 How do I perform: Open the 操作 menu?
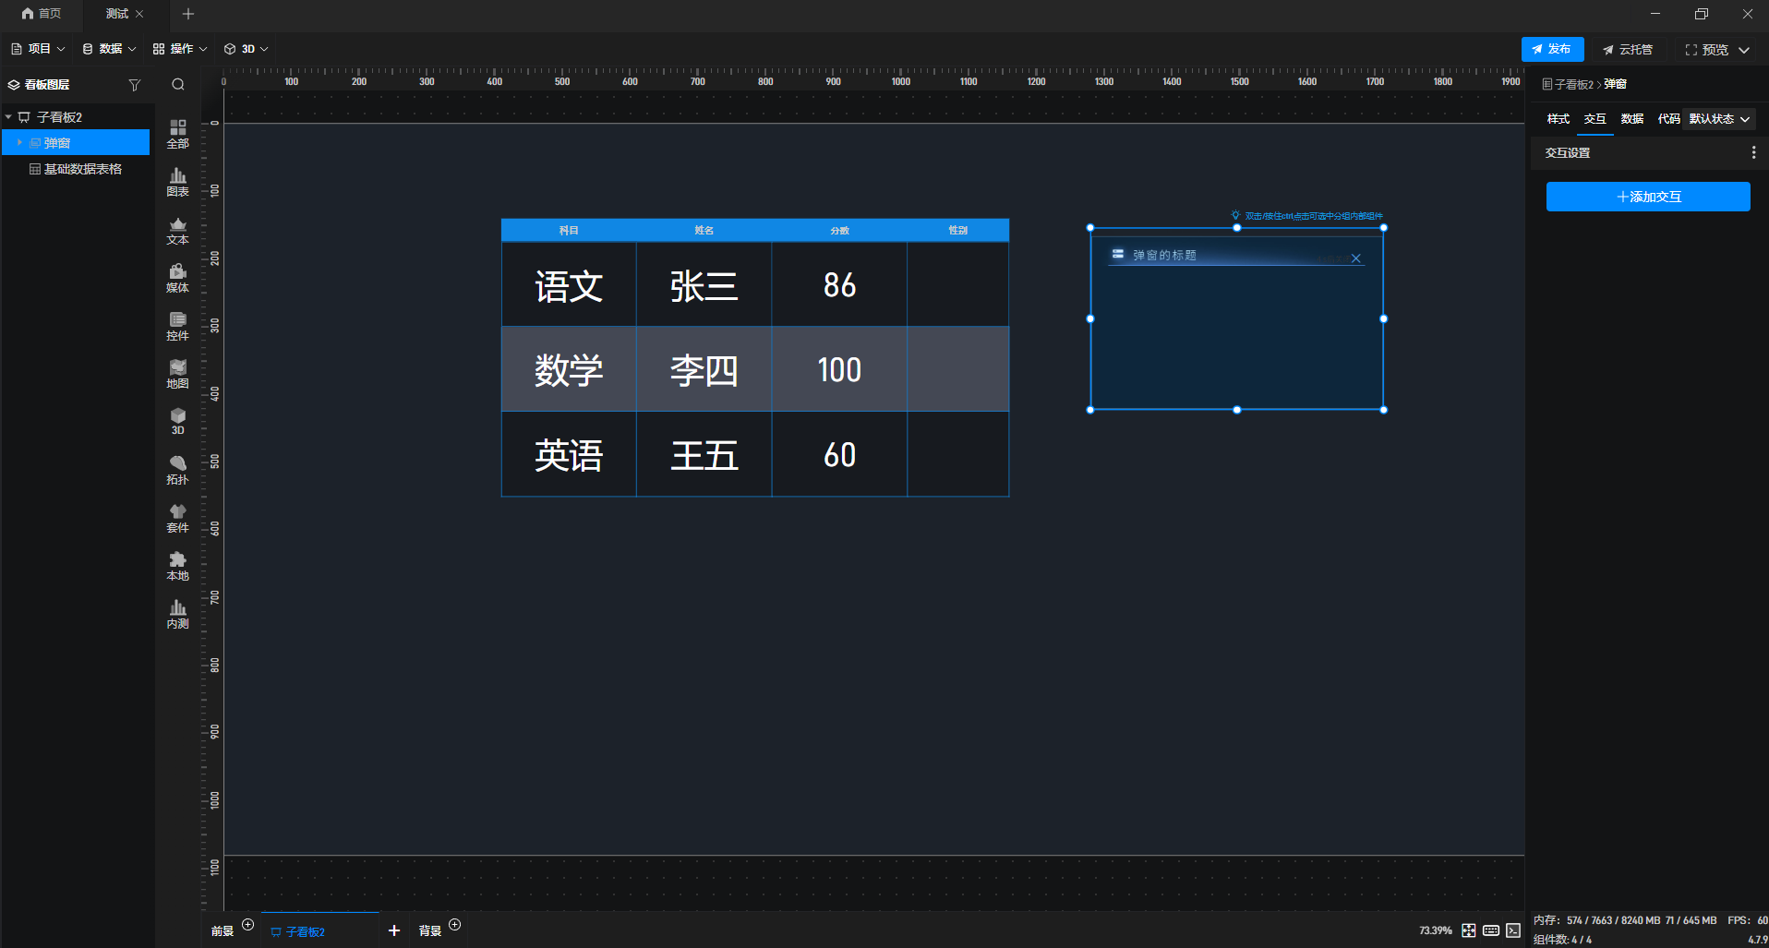tap(180, 49)
